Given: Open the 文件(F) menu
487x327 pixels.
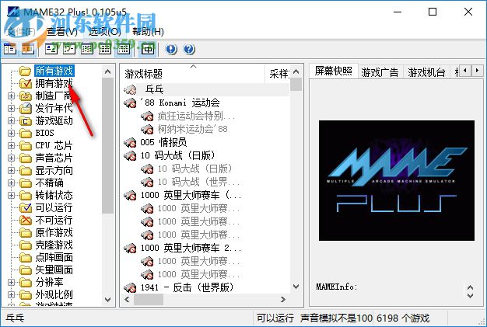Looking at the screenshot, I should pyautogui.click(x=21, y=31).
